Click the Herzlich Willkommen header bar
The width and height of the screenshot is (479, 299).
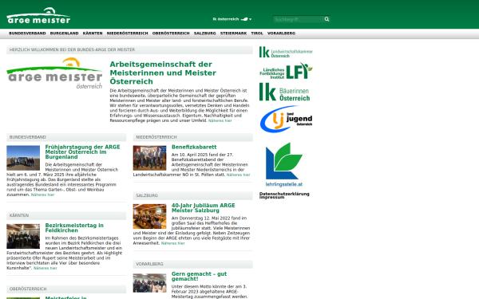point(129,50)
